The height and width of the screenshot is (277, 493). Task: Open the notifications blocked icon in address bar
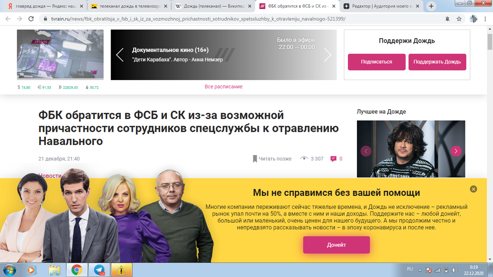[x=447, y=19]
